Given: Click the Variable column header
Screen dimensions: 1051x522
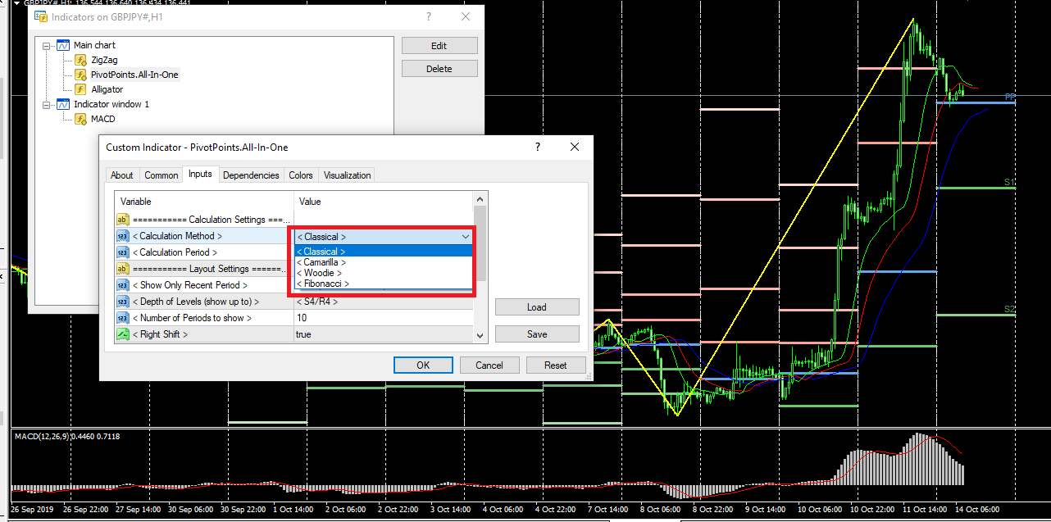Looking at the screenshot, I should pos(204,202).
